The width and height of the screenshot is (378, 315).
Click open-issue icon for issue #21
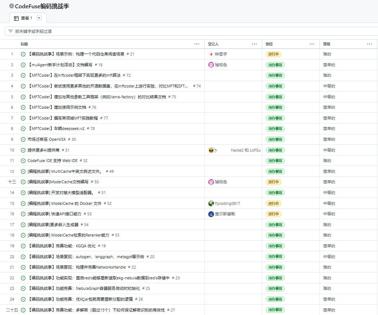pos(23,54)
